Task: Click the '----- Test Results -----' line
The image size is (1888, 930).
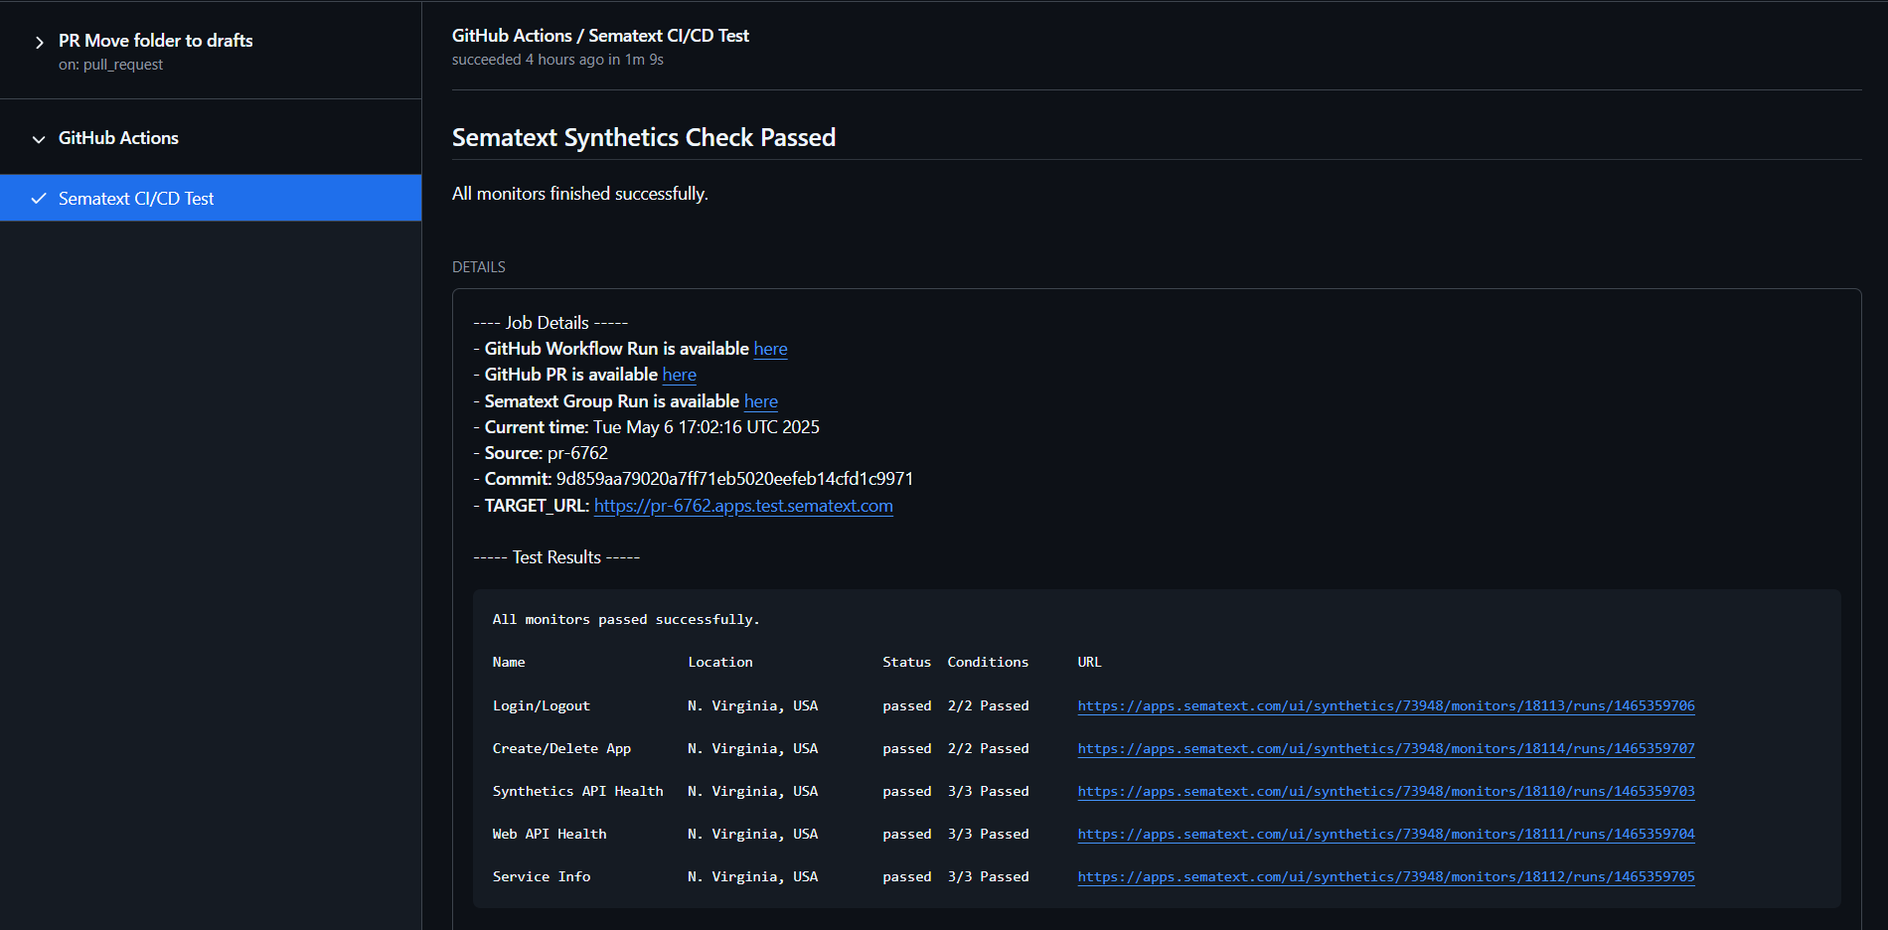Action: point(556,557)
